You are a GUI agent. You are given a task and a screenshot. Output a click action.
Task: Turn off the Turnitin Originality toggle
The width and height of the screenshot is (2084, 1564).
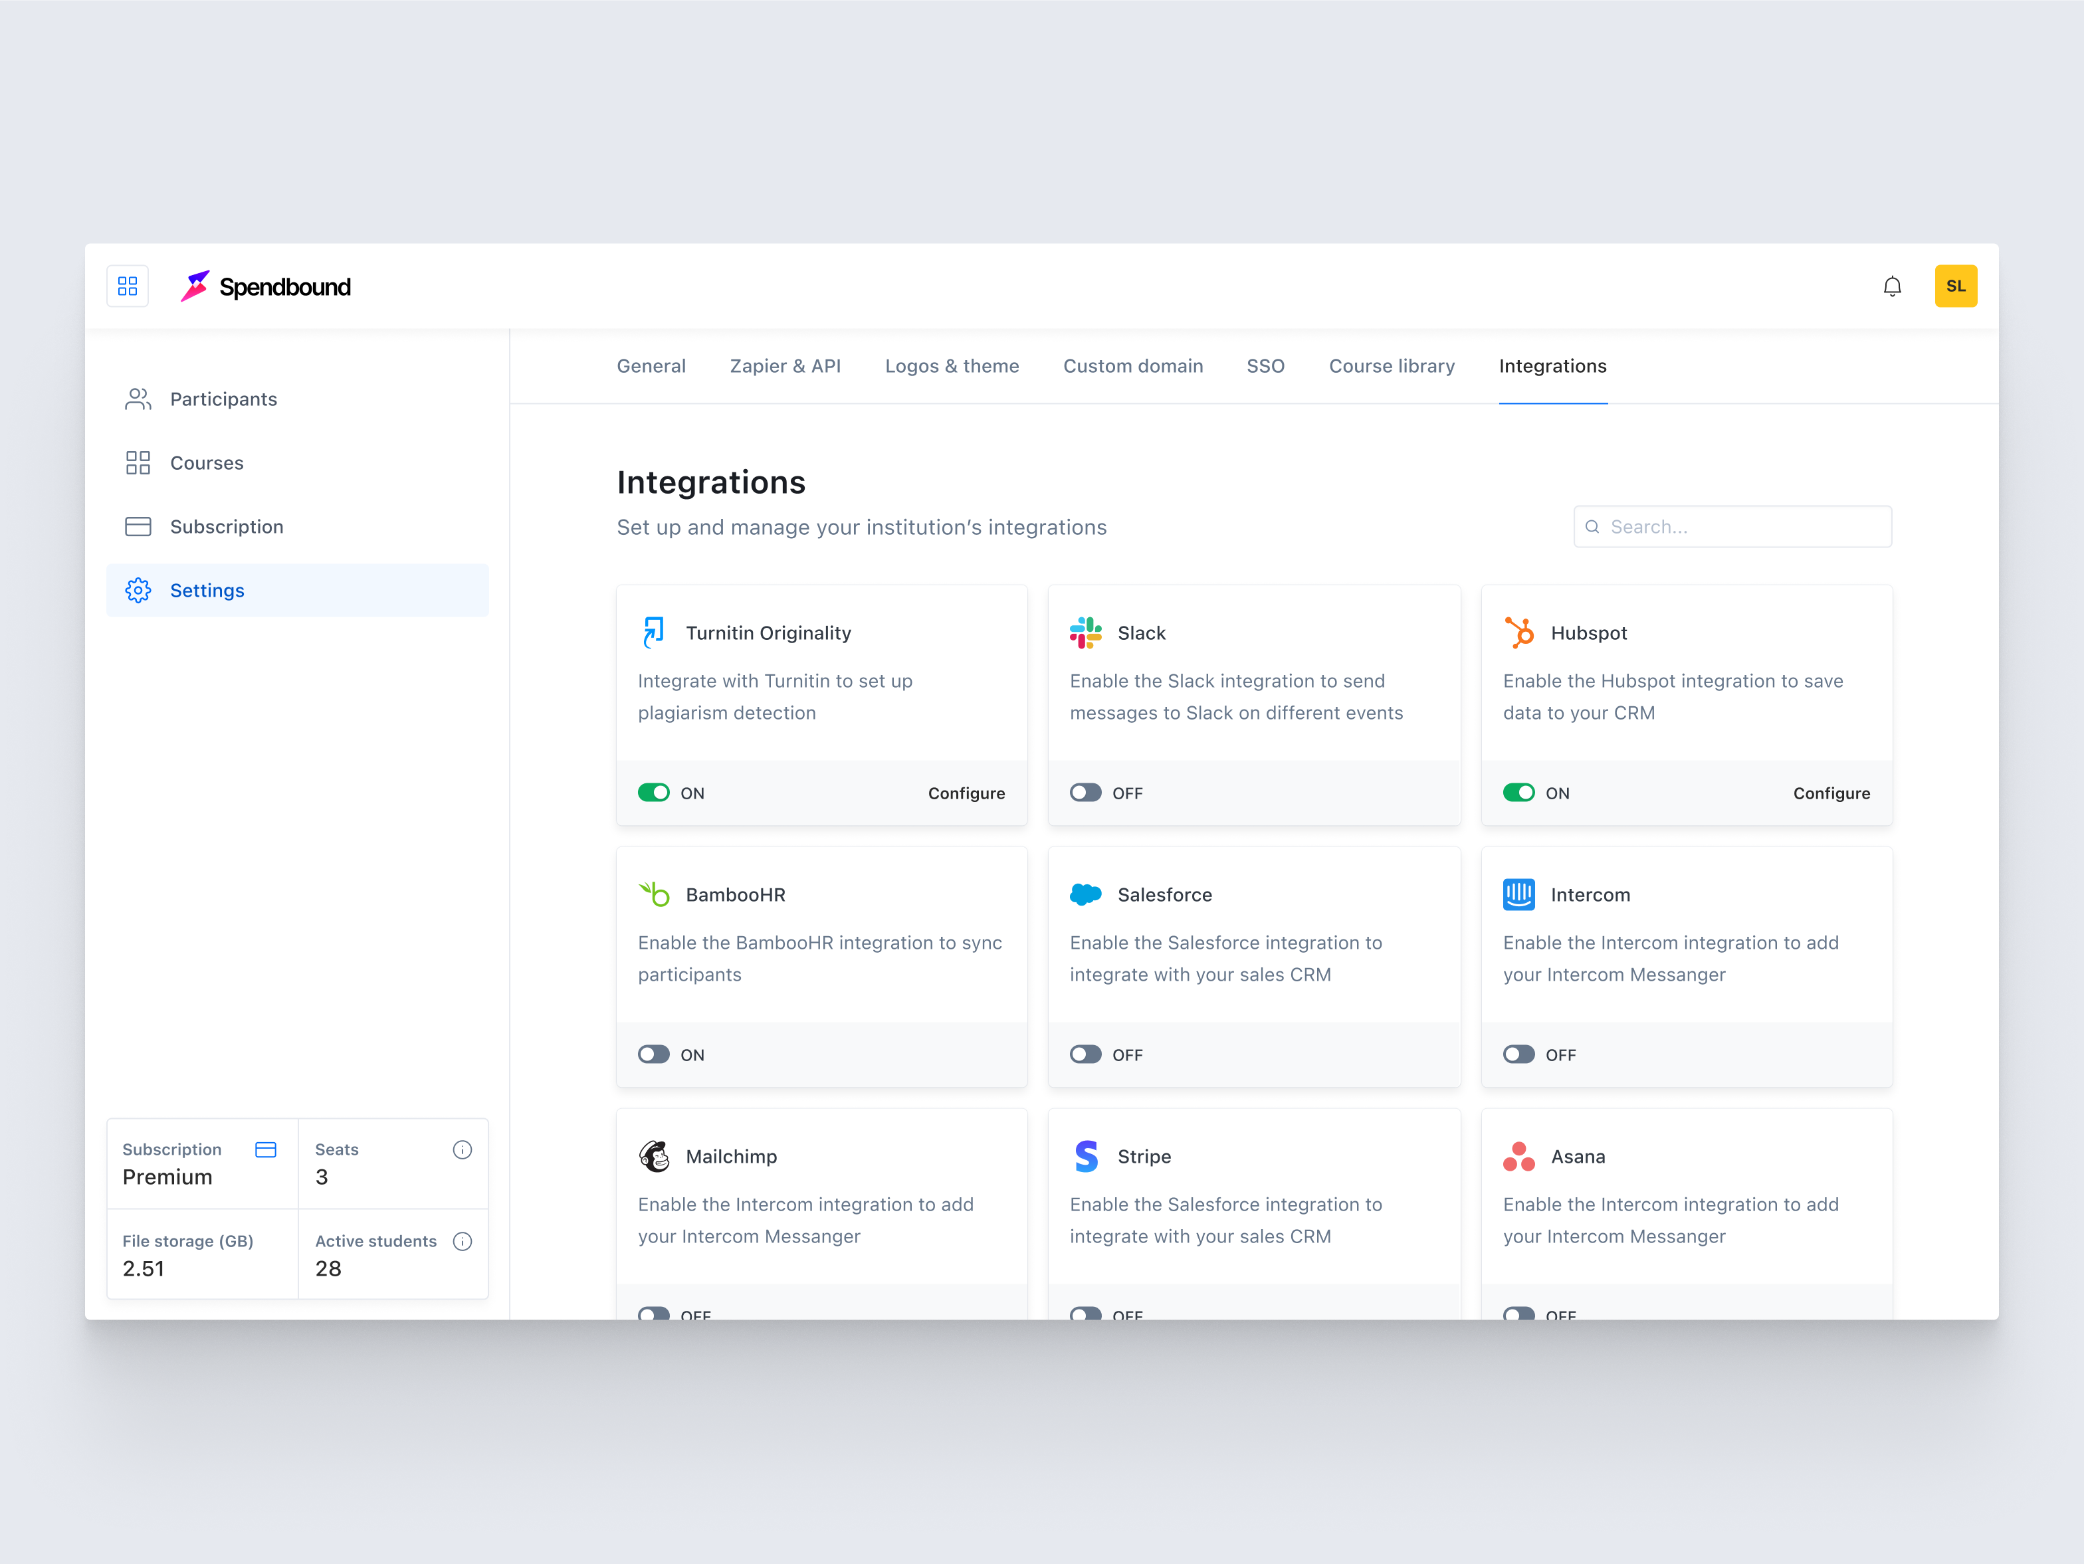(654, 793)
